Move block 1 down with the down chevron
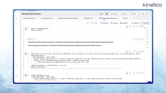Viewport: 166px width, 93px height. [140, 26]
